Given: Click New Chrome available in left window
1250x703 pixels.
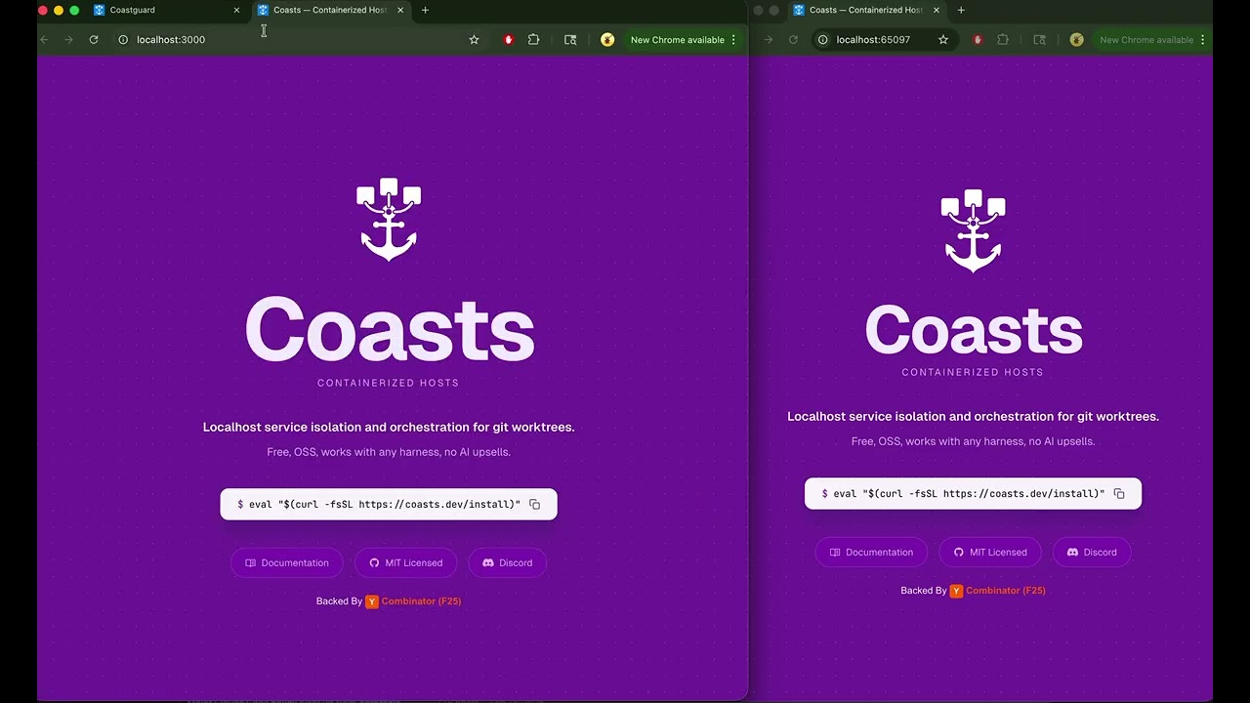Looking at the screenshot, I should tap(677, 40).
